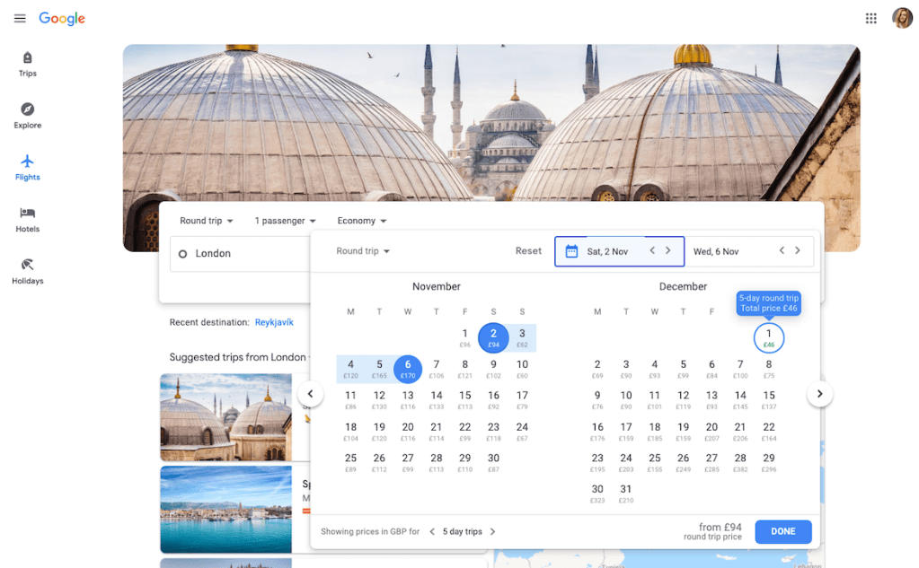Open the user profile avatar

[x=901, y=19]
